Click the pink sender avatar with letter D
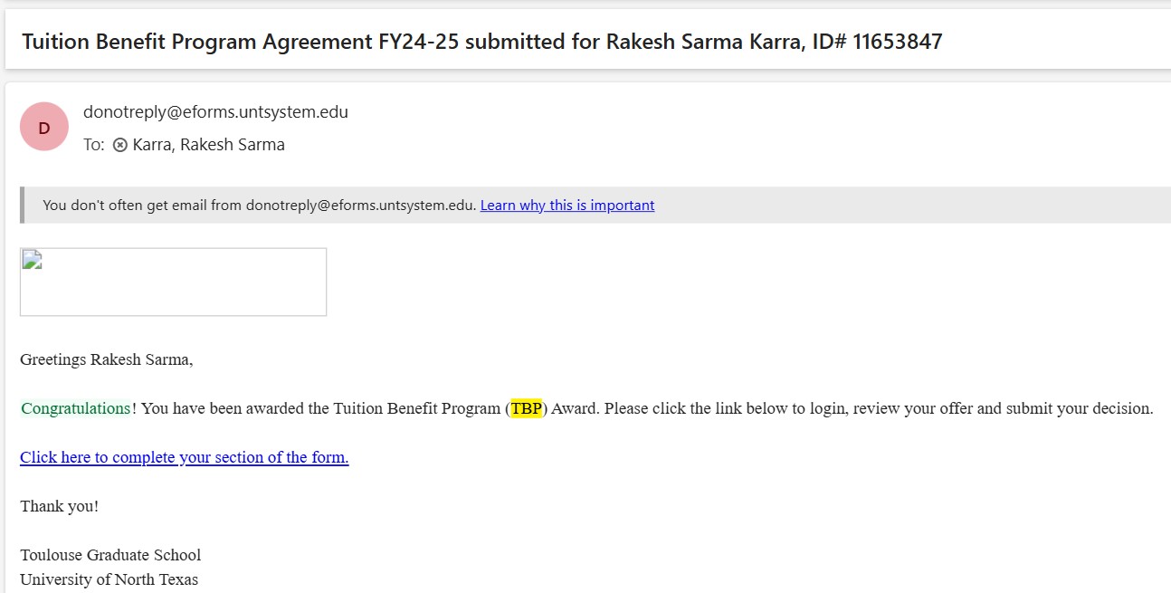1171x593 pixels. click(x=44, y=128)
